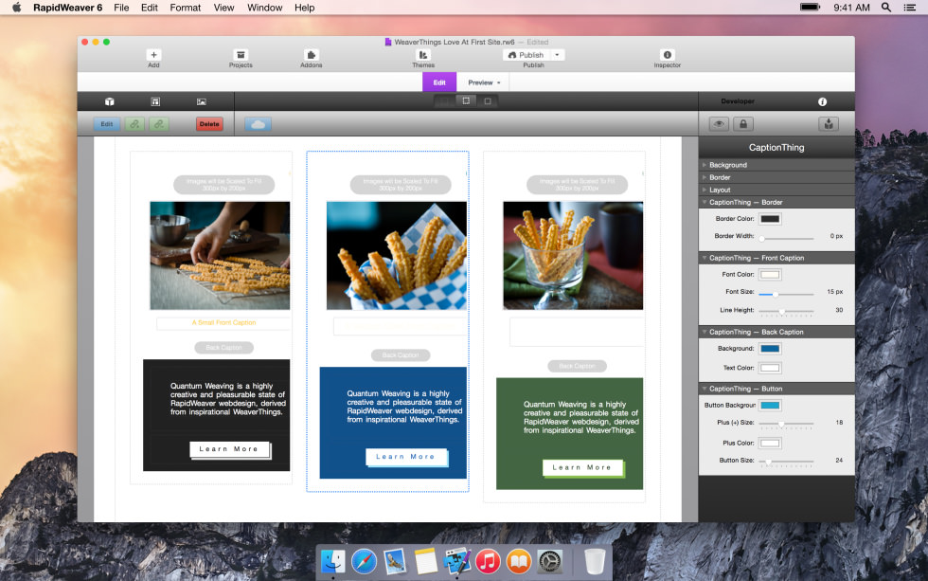Open the Inspector toolbar icon
The height and width of the screenshot is (581, 928).
667,55
